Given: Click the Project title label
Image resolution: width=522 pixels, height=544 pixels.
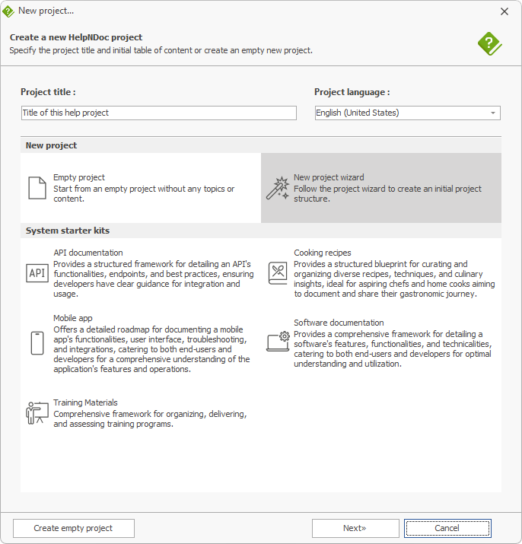Looking at the screenshot, I should tap(48, 92).
